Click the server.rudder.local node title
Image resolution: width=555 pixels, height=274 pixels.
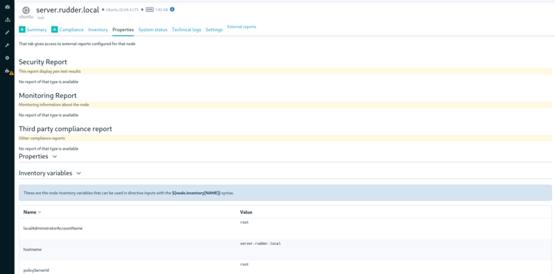[67, 10]
